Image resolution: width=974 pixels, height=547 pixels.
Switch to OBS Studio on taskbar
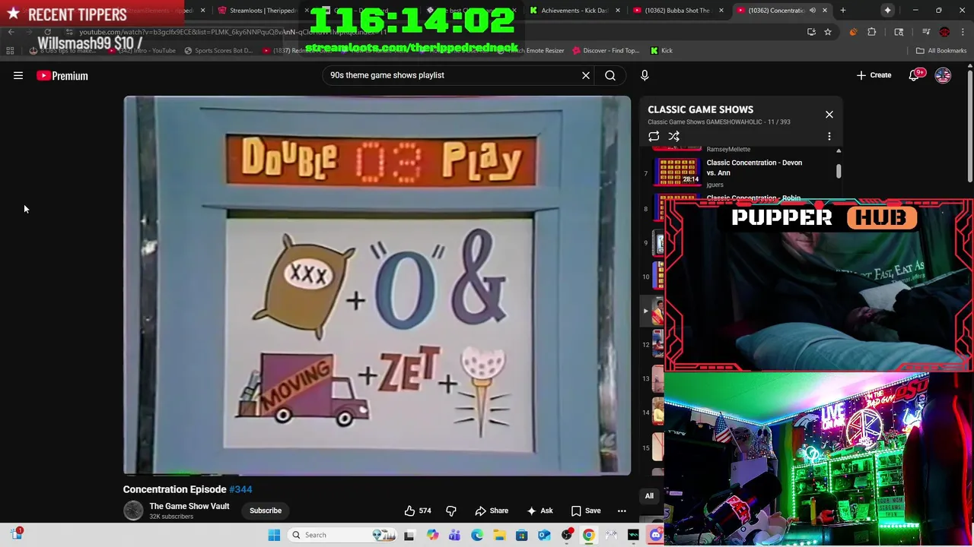pos(566,535)
